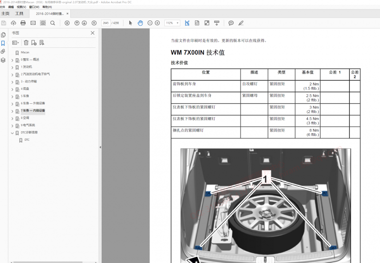Open the page thumbnails panel

pyautogui.click(x=3, y=35)
